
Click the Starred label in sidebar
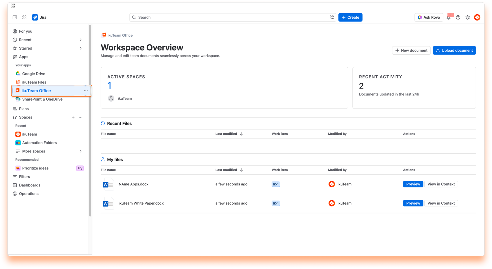25,48
